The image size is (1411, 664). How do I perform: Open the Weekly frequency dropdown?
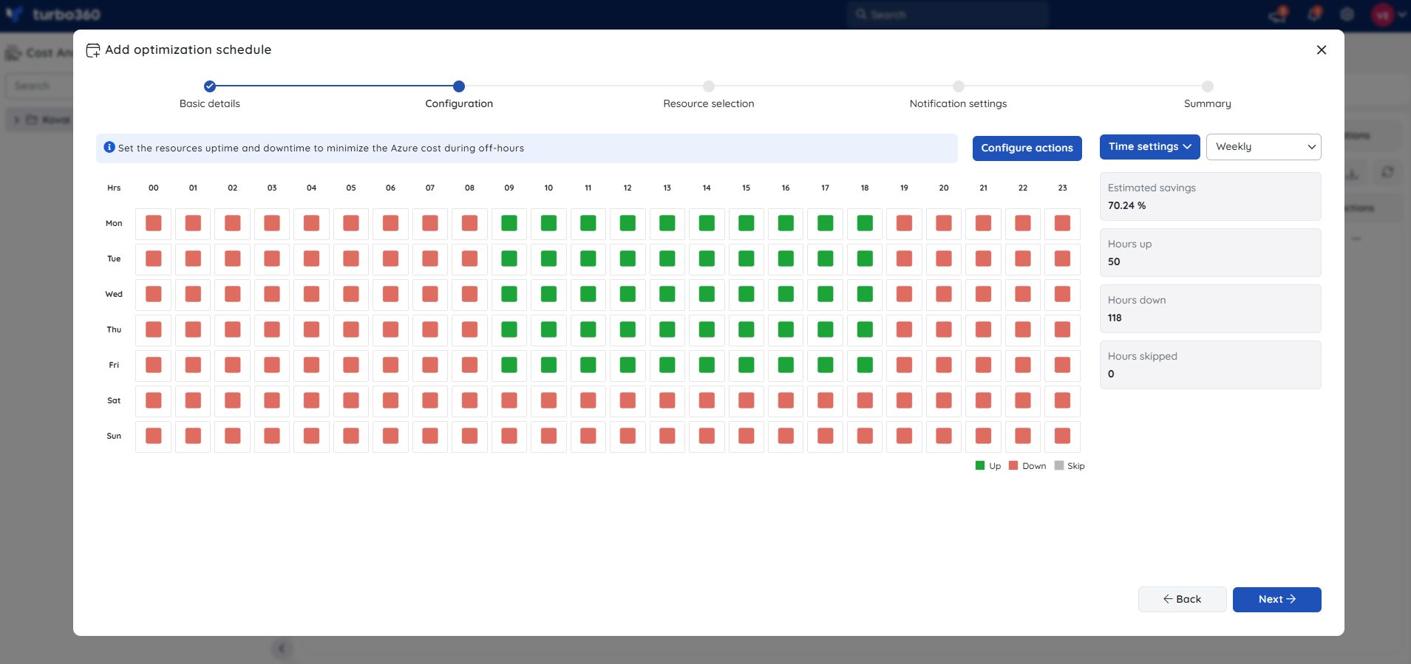tap(1264, 146)
